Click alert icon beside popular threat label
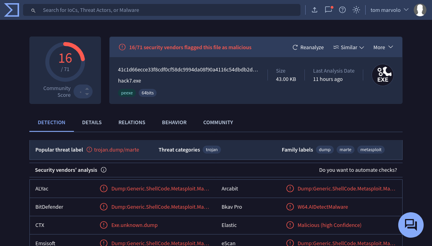 point(89,150)
